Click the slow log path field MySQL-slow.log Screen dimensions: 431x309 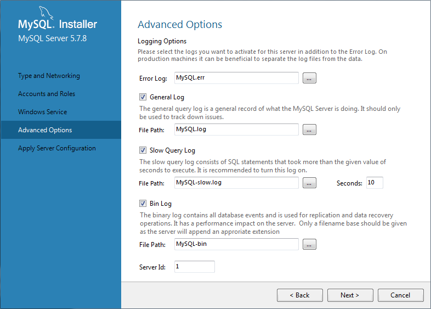point(236,183)
